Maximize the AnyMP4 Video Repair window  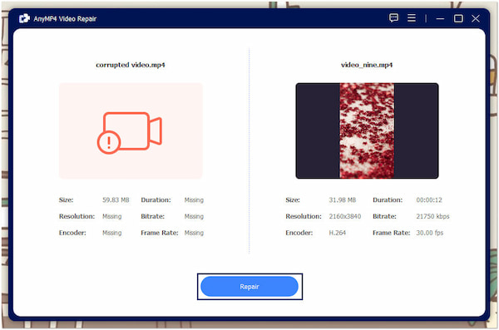tap(458, 18)
